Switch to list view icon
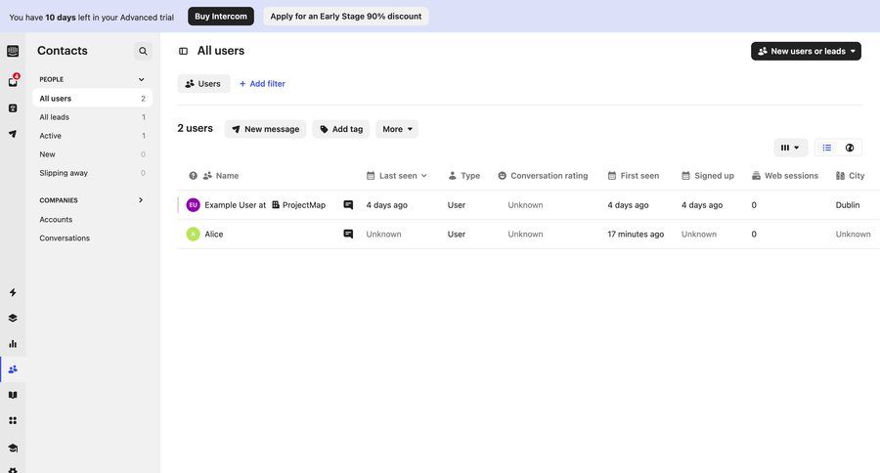Viewport: 880px width, 473px height. (826, 148)
